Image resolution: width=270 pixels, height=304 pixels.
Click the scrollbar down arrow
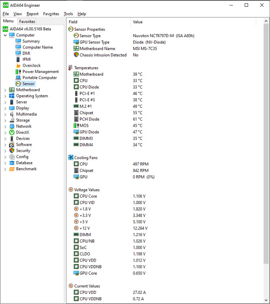click(266, 300)
